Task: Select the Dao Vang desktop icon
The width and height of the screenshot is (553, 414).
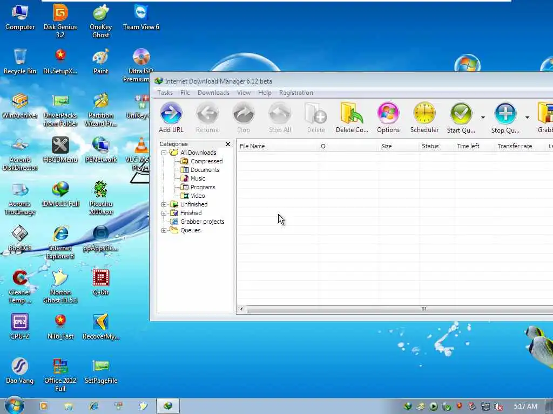Action: pyautogui.click(x=20, y=371)
